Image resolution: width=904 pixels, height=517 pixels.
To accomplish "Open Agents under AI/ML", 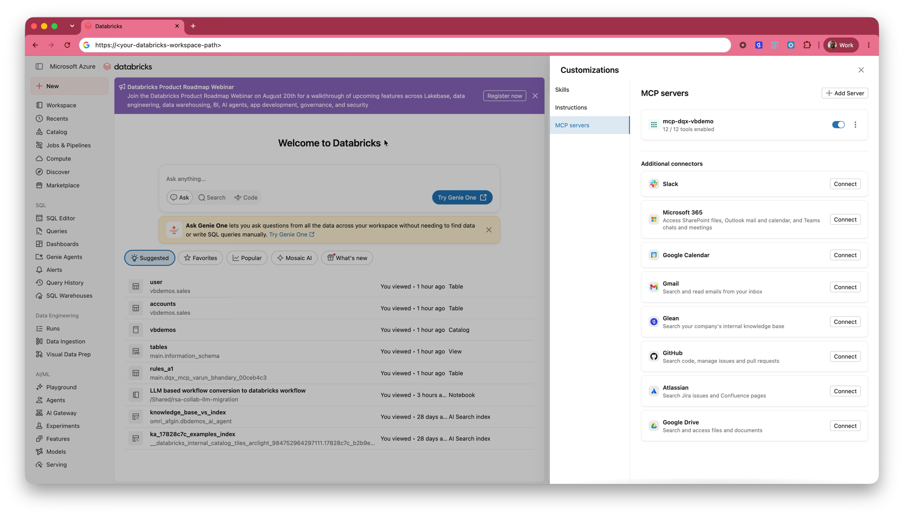I will click(x=56, y=400).
